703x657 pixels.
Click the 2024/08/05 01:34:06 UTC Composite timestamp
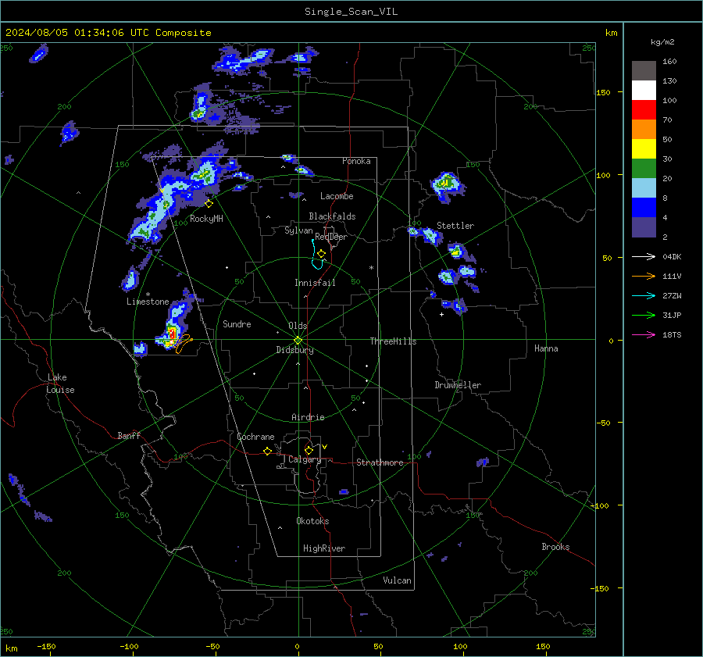[x=108, y=33]
